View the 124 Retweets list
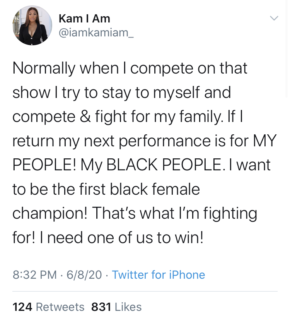Viewport: 290px width, 319px height. (x=48, y=307)
